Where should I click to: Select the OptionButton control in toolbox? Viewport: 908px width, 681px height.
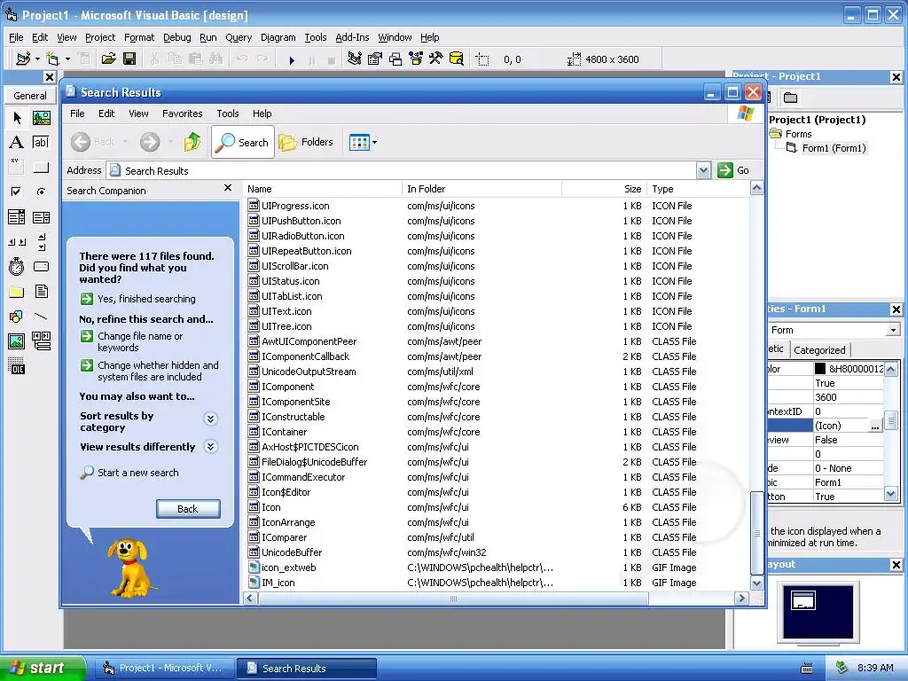tap(41, 192)
